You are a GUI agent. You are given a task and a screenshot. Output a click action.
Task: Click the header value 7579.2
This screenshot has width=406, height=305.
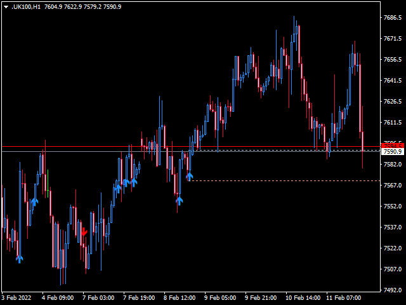click(x=93, y=7)
